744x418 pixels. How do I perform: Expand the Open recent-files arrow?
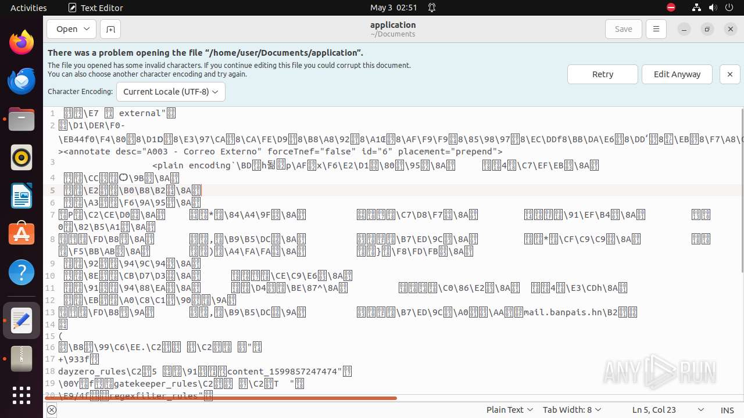coord(87,29)
